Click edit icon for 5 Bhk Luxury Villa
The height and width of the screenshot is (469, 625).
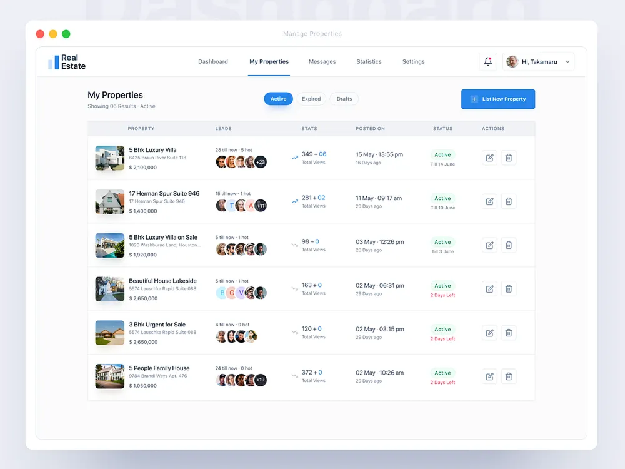(490, 158)
